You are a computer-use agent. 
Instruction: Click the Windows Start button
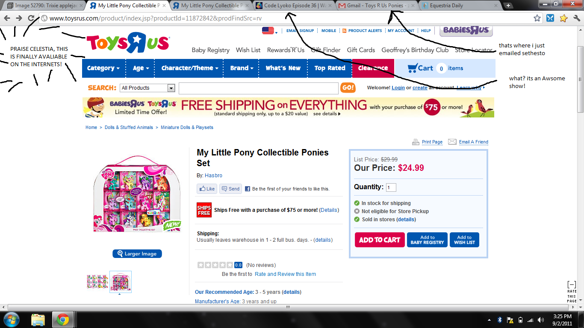[x=11, y=319]
